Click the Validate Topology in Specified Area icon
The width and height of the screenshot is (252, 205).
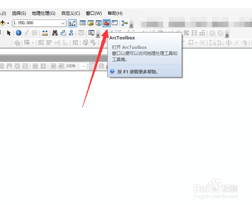click(86, 43)
